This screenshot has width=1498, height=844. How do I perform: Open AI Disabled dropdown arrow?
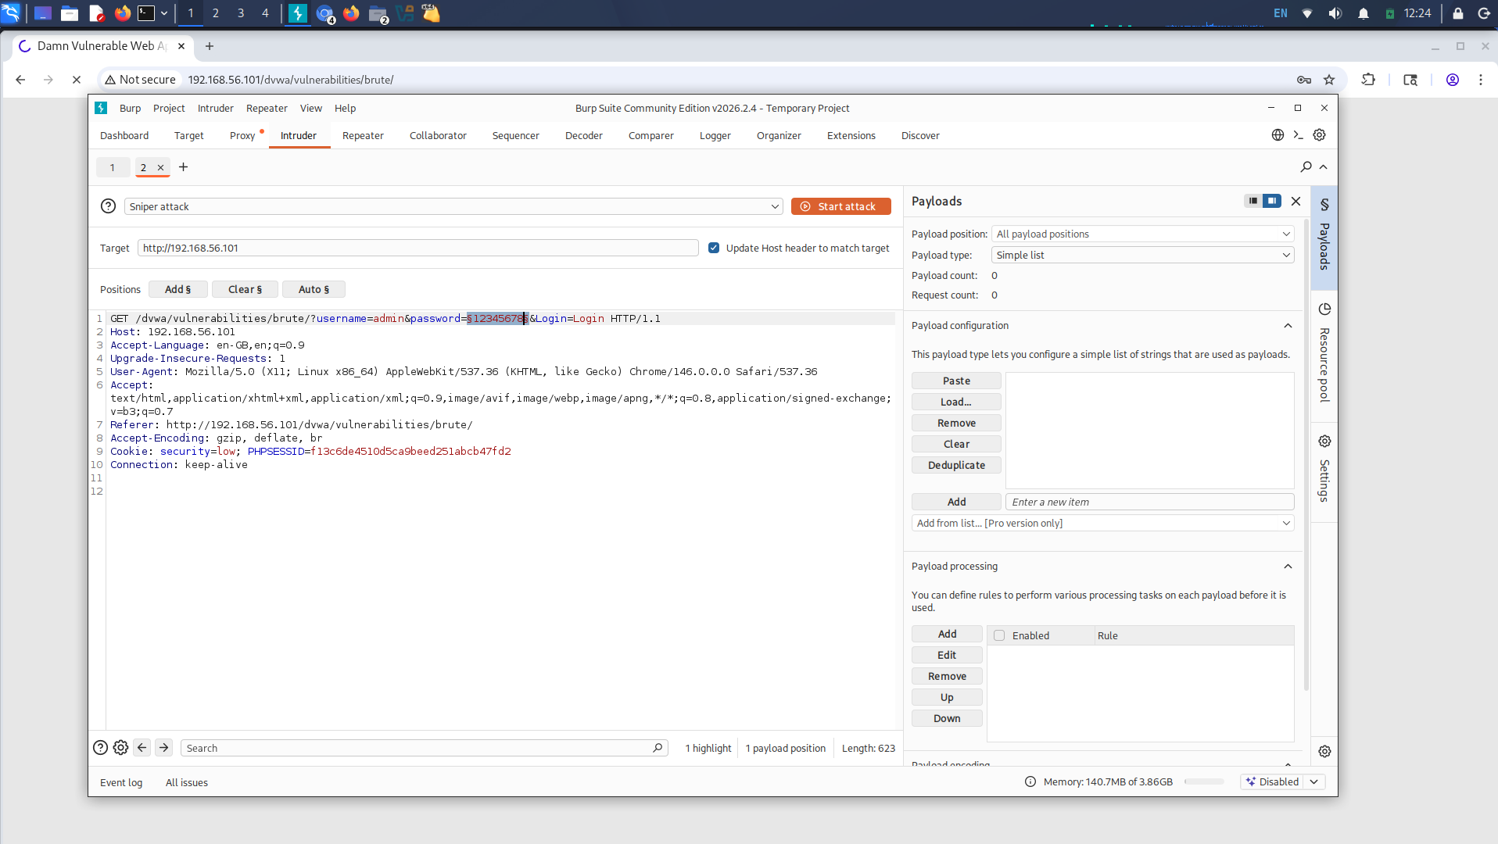coord(1314,781)
